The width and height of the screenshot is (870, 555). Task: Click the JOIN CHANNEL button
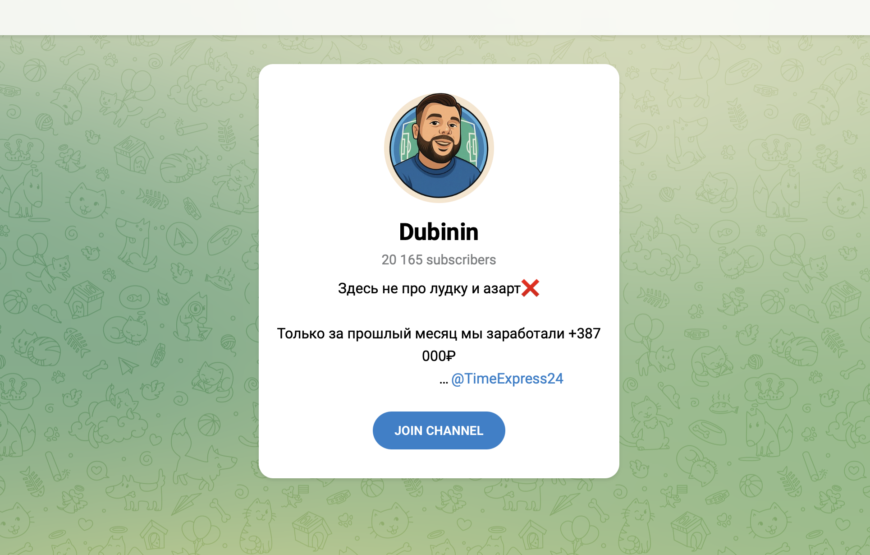tap(439, 430)
